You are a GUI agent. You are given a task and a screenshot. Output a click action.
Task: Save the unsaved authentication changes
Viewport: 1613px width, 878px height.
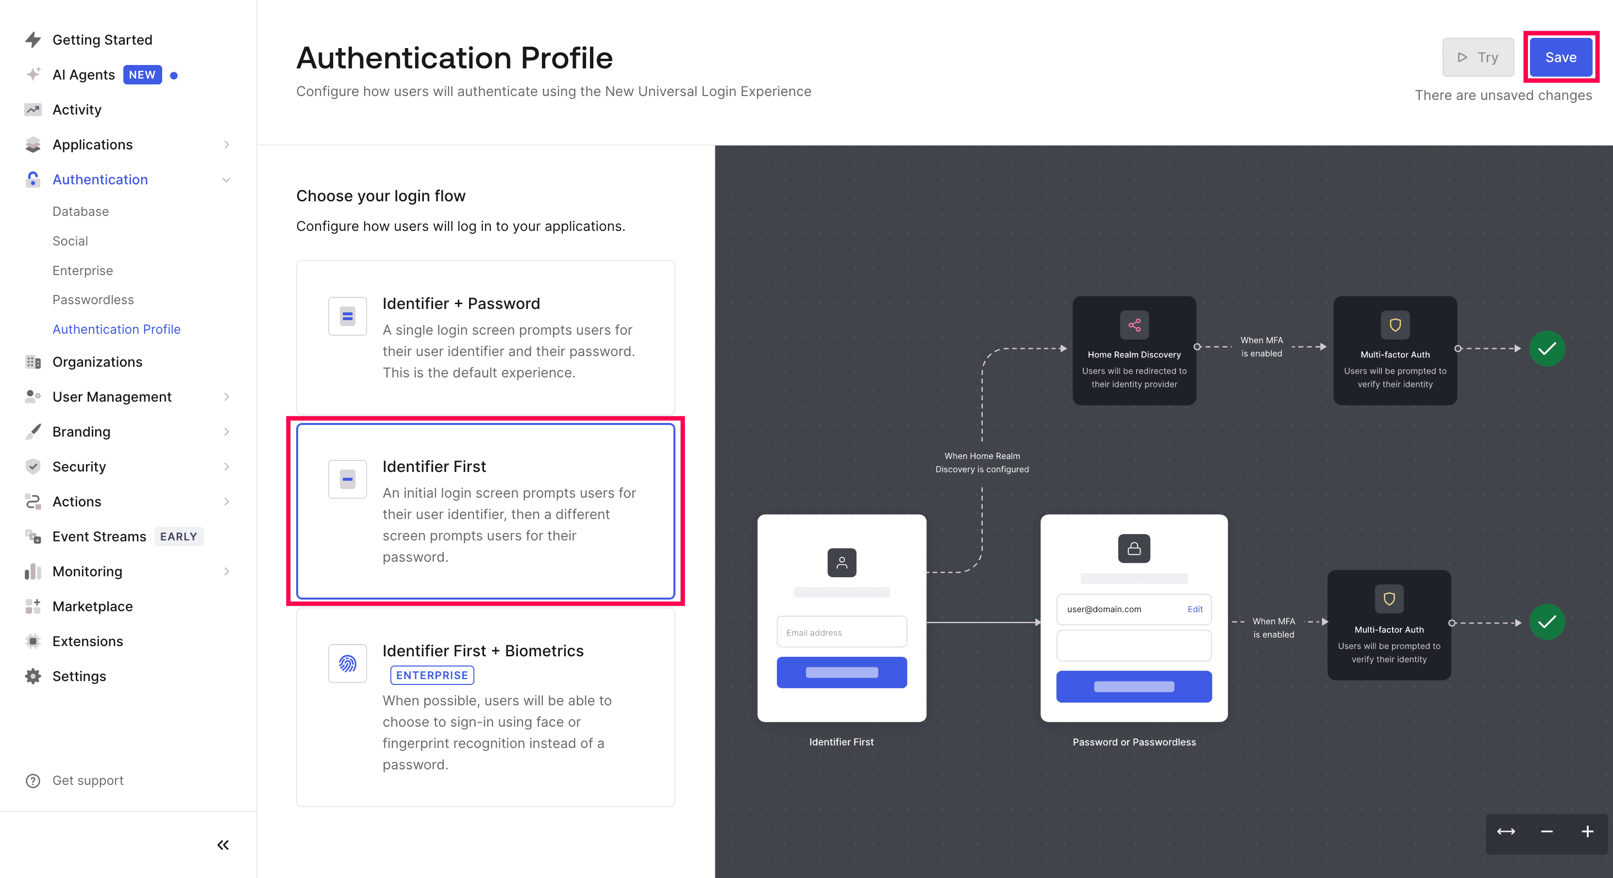(1560, 58)
